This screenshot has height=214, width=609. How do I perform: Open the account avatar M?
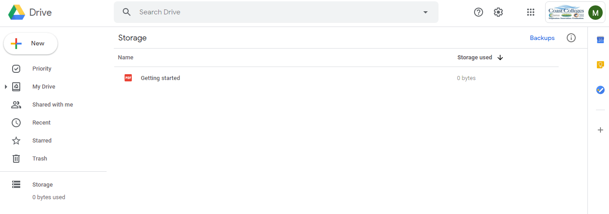[595, 12]
